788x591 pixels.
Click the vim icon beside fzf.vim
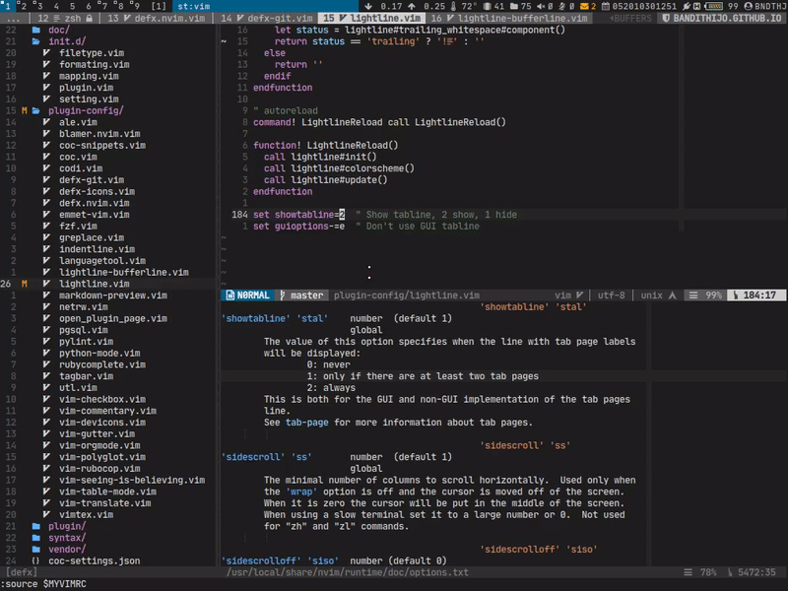click(x=46, y=226)
